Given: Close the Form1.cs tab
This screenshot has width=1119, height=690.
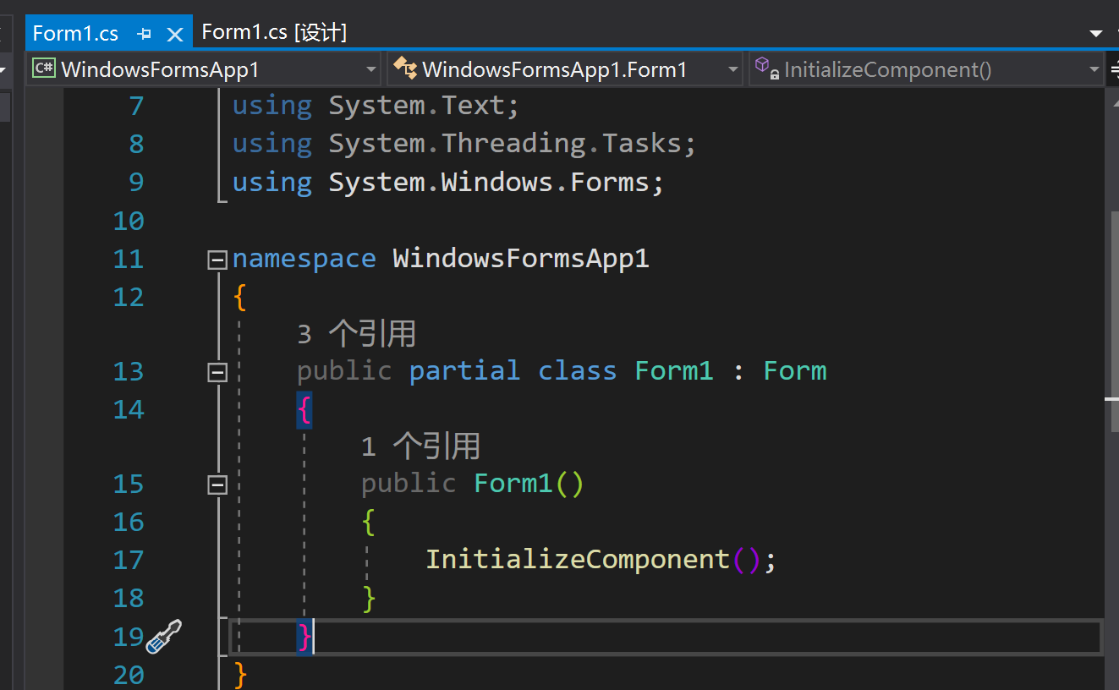Looking at the screenshot, I should click(x=175, y=34).
